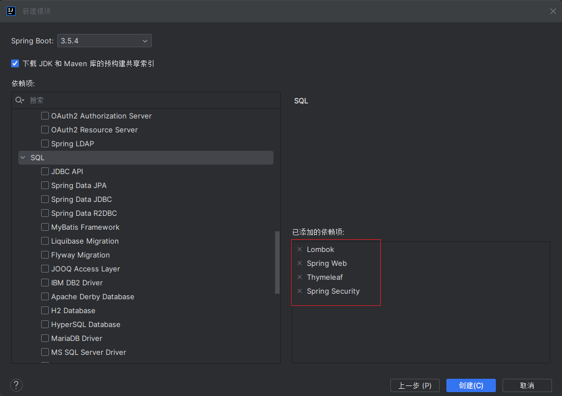Enable Spring Data R2DBC
This screenshot has width=562, height=396.
[x=45, y=213]
